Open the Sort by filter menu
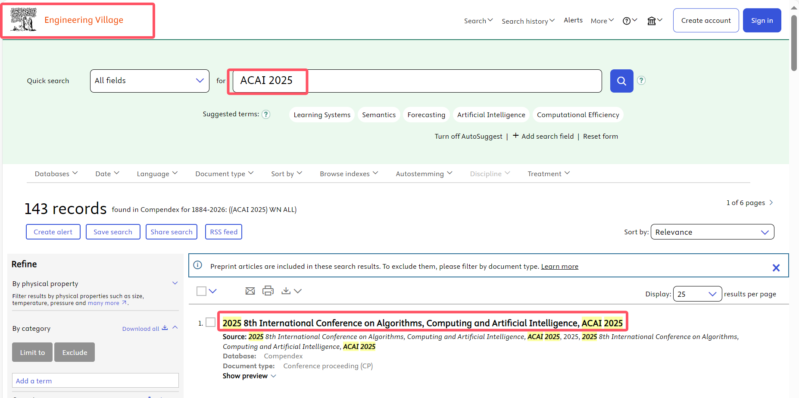This screenshot has width=799, height=398. (287, 174)
